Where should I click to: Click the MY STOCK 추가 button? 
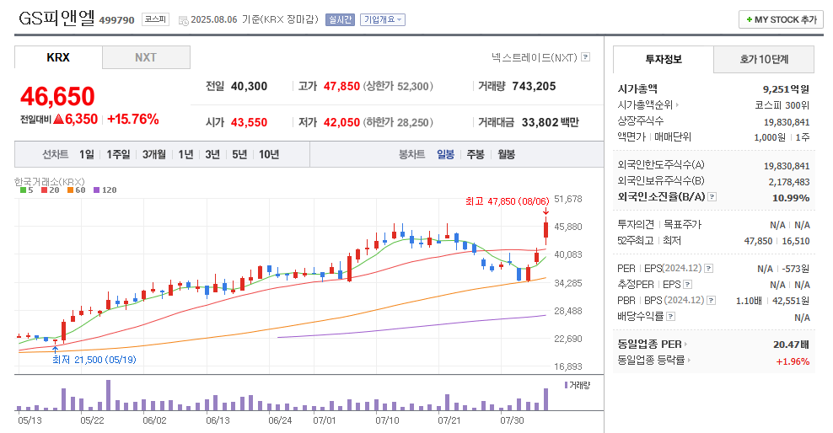pyautogui.click(x=781, y=19)
